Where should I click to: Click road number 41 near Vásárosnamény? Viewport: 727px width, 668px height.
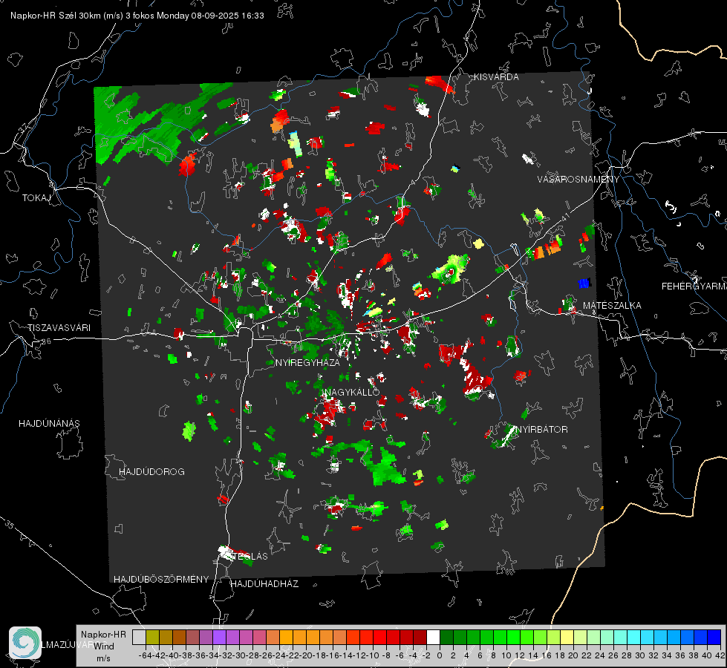point(565,217)
